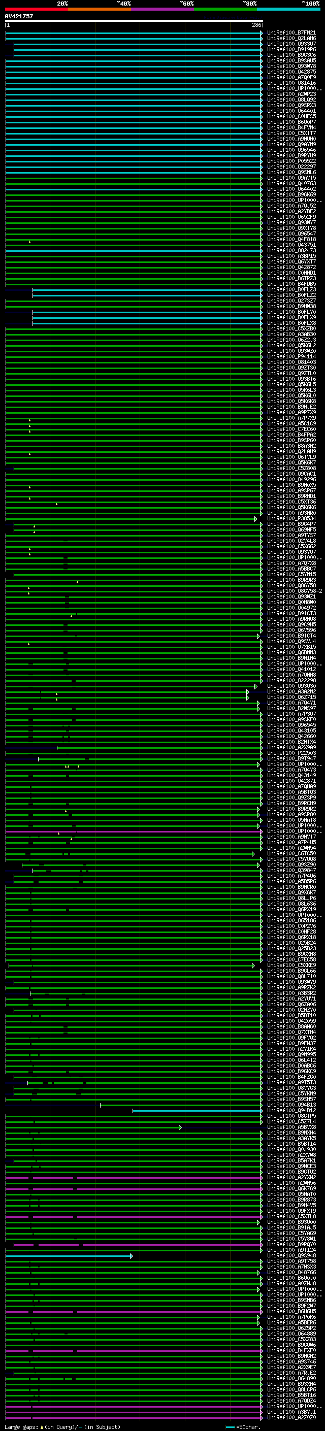Open hit UniRef100_C5XIT7
Image resolution: width=325 pixels, height=1431 pixels.
tap(291, 134)
